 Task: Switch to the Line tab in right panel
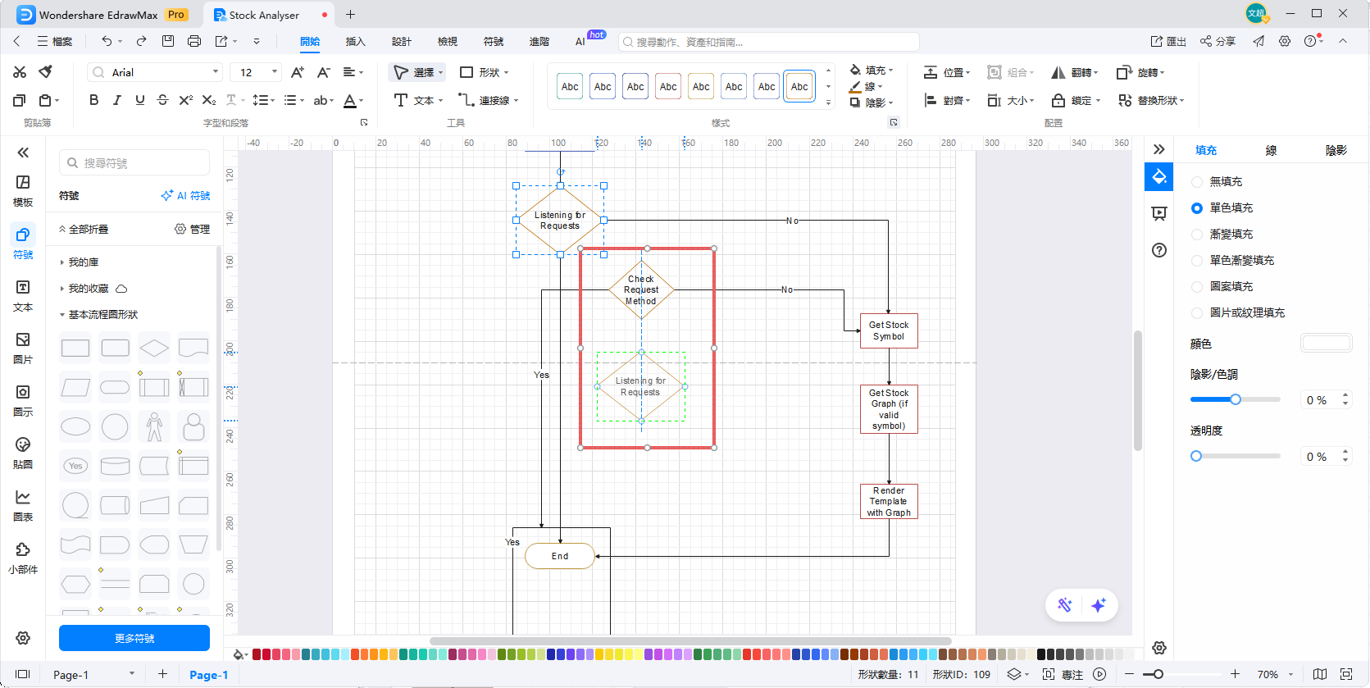[1271, 150]
